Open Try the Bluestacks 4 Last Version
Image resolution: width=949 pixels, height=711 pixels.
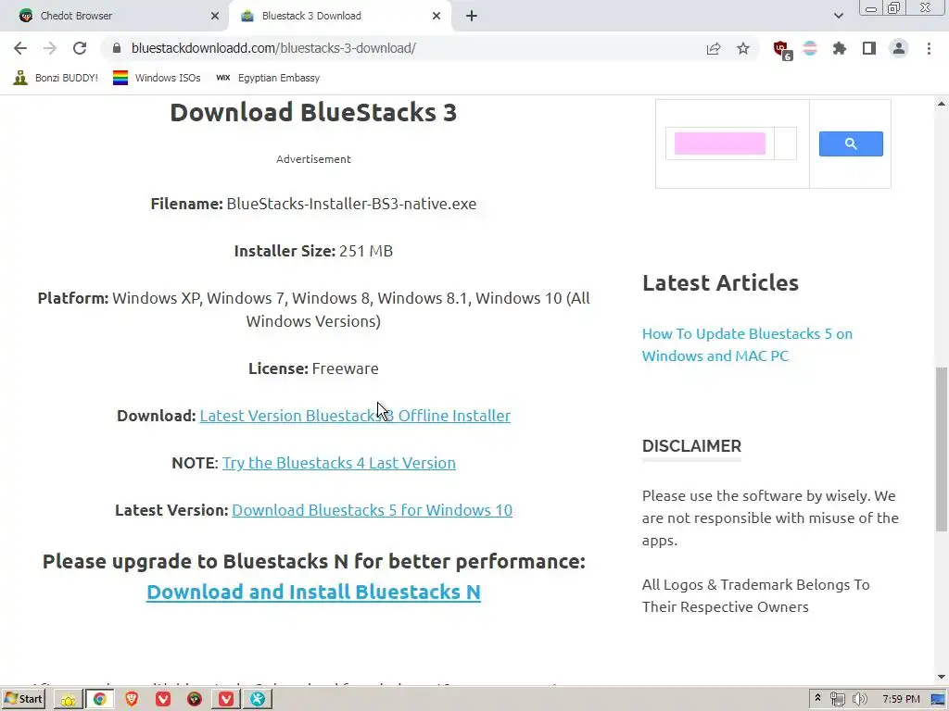pyautogui.click(x=339, y=463)
